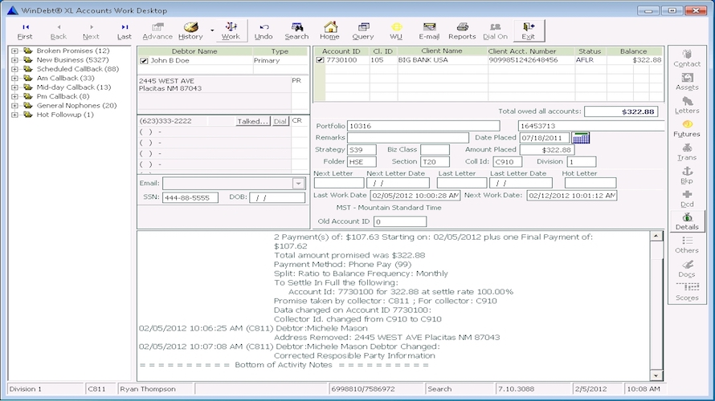Image resolution: width=715 pixels, height=401 pixels.
Task: Click the activity notes scroll up arrow
Action: point(656,236)
